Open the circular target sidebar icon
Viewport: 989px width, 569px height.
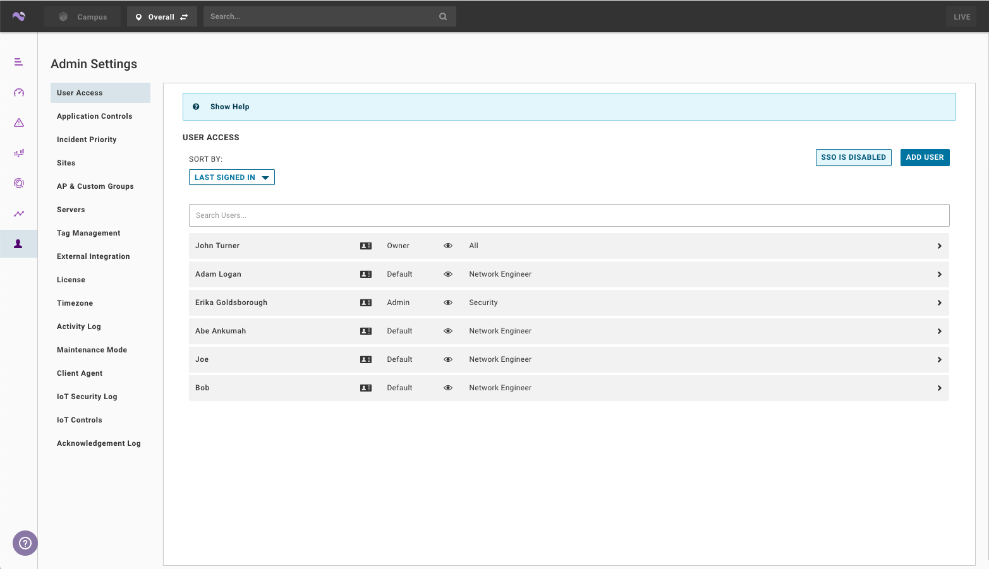[x=19, y=183]
